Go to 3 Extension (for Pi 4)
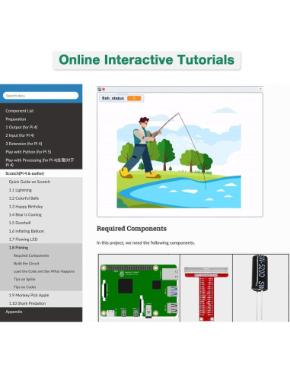The height and width of the screenshot is (374, 290). (24, 144)
